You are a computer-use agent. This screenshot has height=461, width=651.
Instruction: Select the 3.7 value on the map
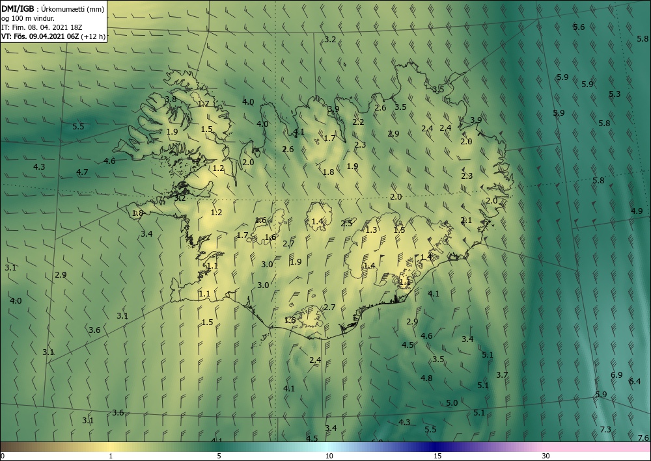(502, 375)
